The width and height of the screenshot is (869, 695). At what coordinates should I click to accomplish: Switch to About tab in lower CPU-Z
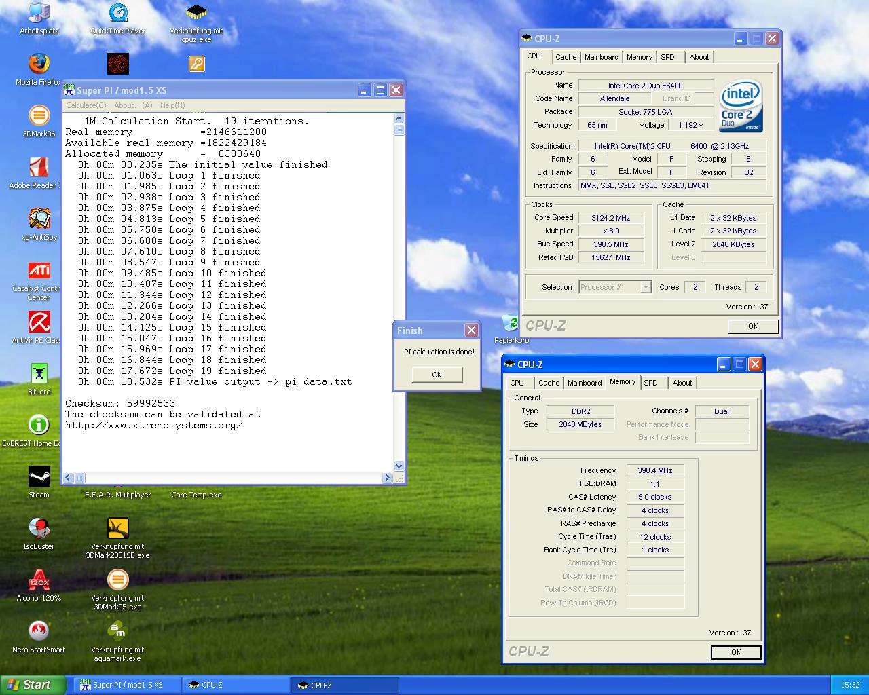click(682, 383)
